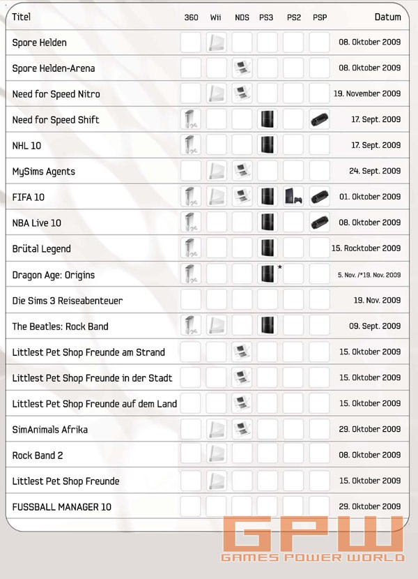This screenshot has height=579, width=418.
Task: Click the MySims Agents title
Action: point(43,172)
